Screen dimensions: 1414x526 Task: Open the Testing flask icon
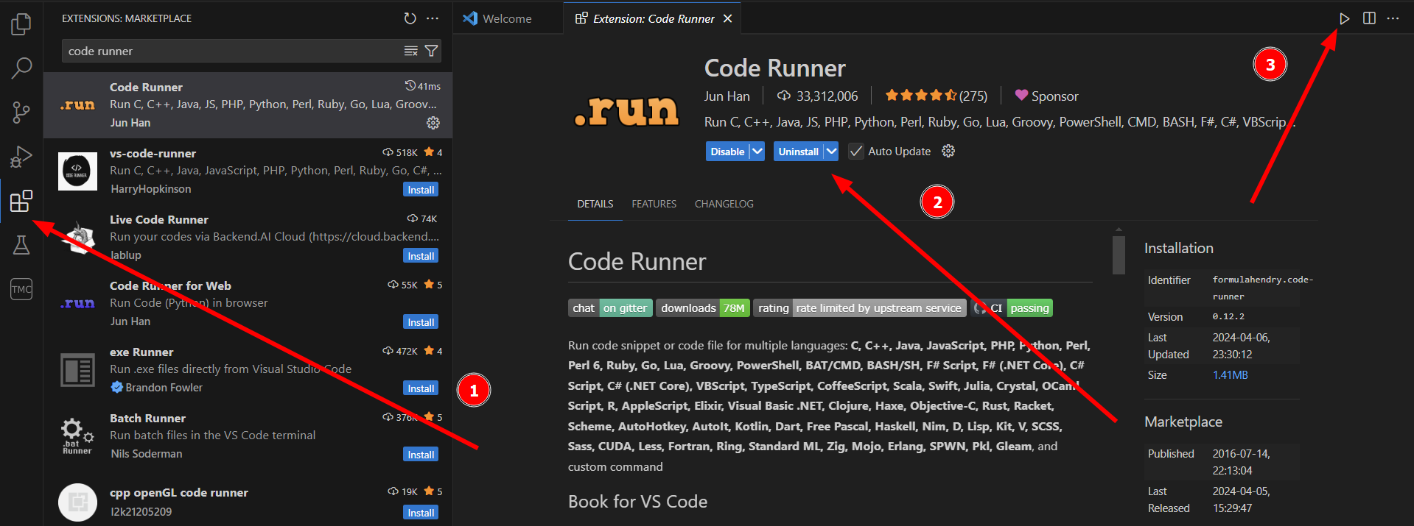21,245
